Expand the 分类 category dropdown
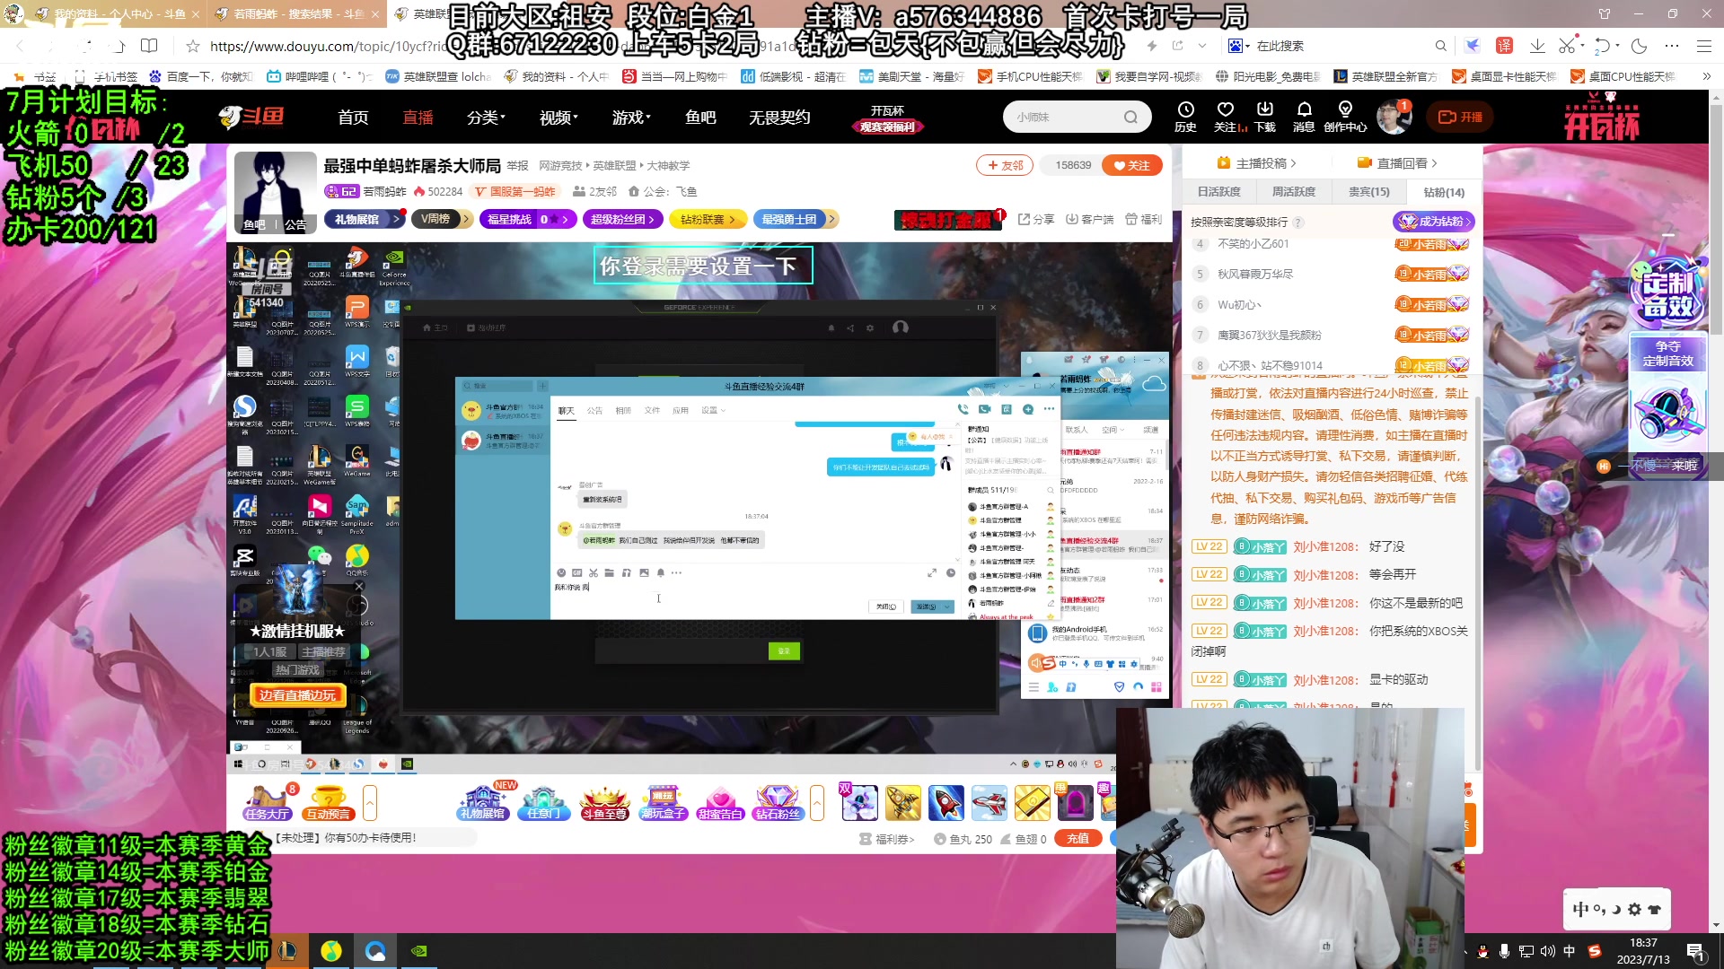The image size is (1724, 969). pos(486,118)
